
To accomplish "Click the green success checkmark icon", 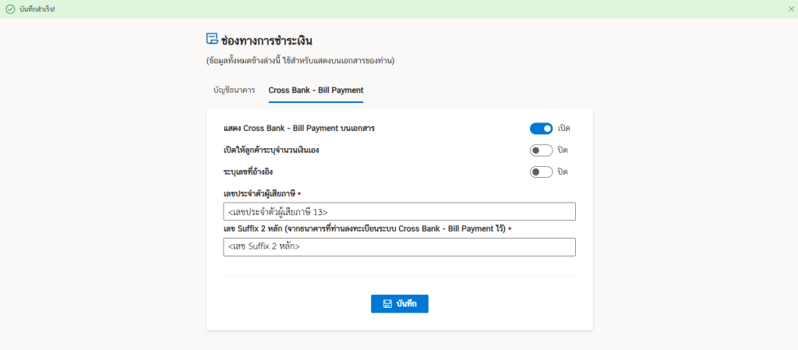I will (10, 9).
